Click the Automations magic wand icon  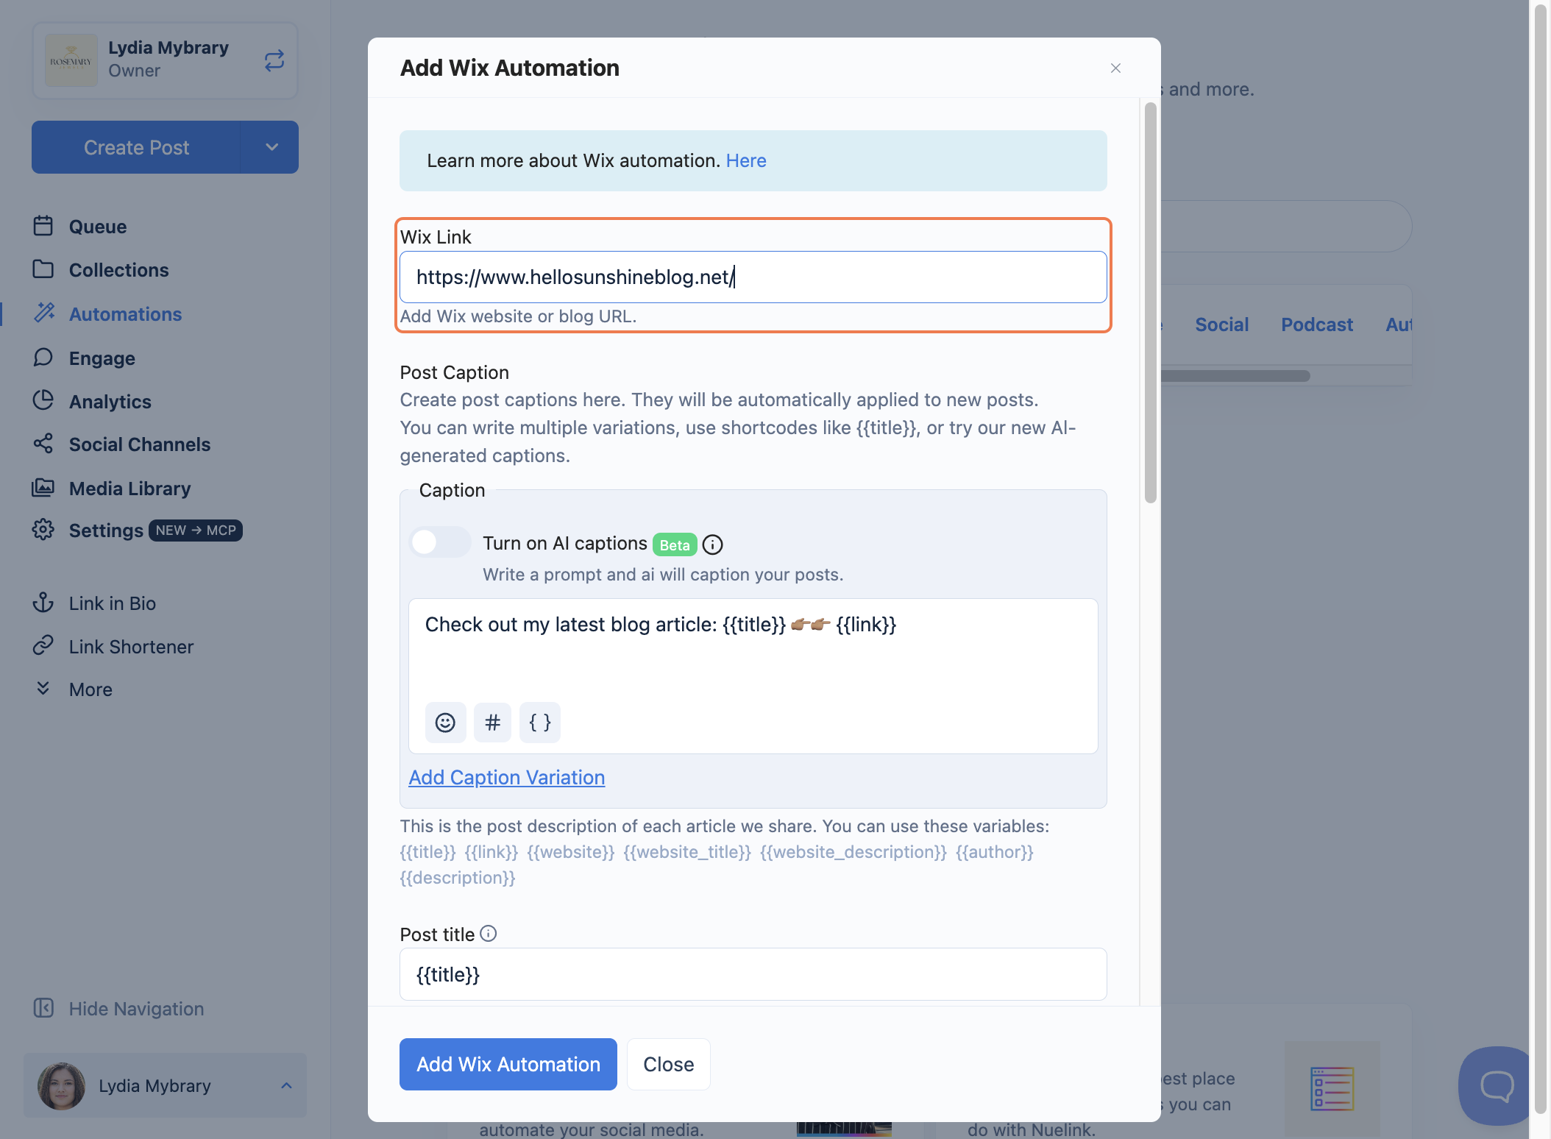click(44, 313)
